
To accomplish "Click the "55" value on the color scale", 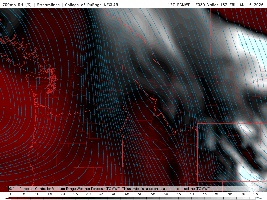I will tap(153, 194).
